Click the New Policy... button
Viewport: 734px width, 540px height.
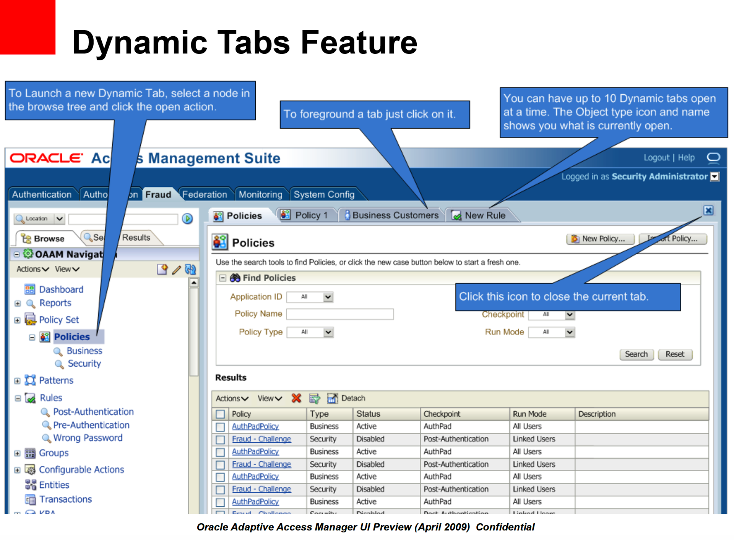click(600, 239)
